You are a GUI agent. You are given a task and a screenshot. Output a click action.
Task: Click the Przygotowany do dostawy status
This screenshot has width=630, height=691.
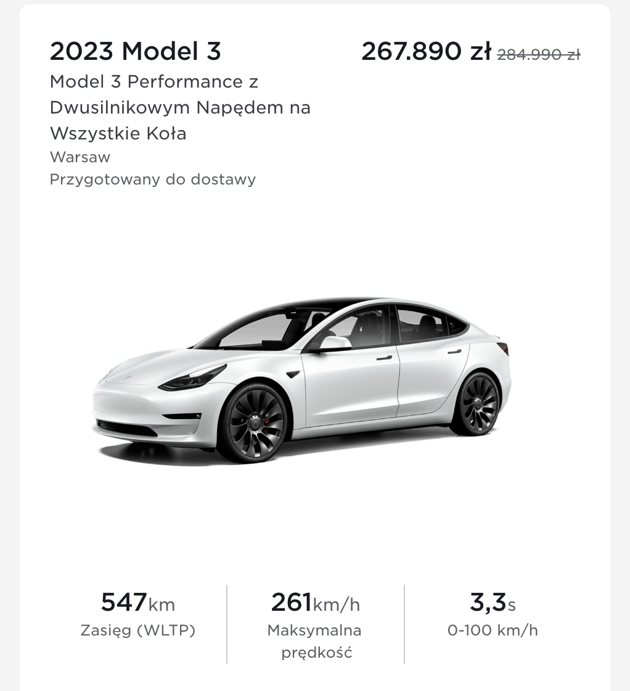click(x=153, y=180)
